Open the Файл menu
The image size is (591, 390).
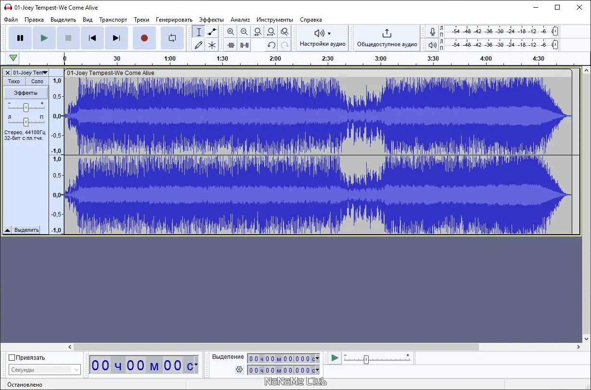[x=11, y=20]
